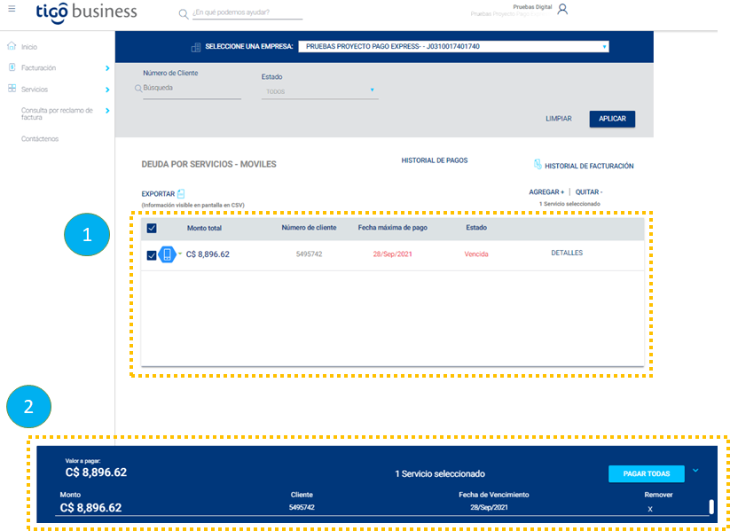Click the APLICAR button

coord(612,119)
